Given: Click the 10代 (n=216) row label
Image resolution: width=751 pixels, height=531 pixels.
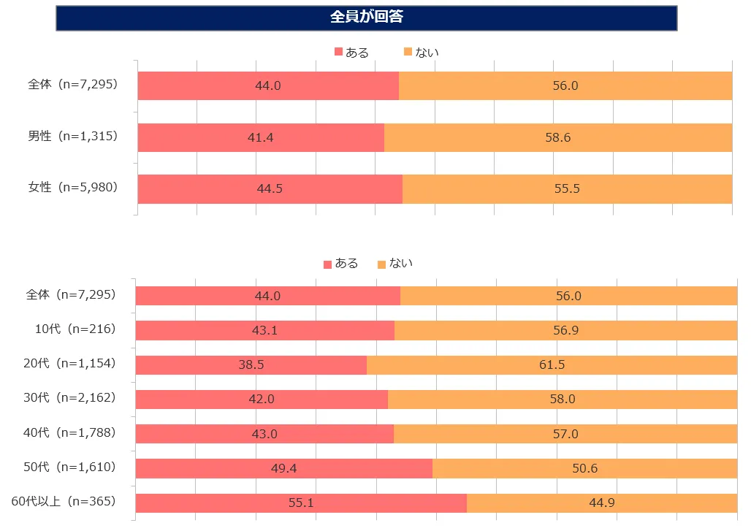Looking at the screenshot, I should click(76, 329).
